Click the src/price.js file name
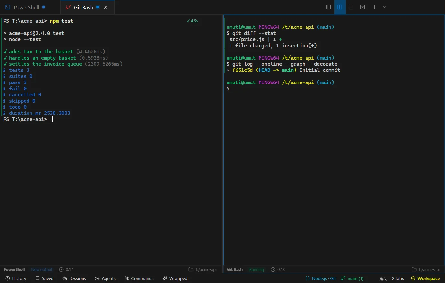Viewport: 445px width, 283px height. (x=247, y=39)
